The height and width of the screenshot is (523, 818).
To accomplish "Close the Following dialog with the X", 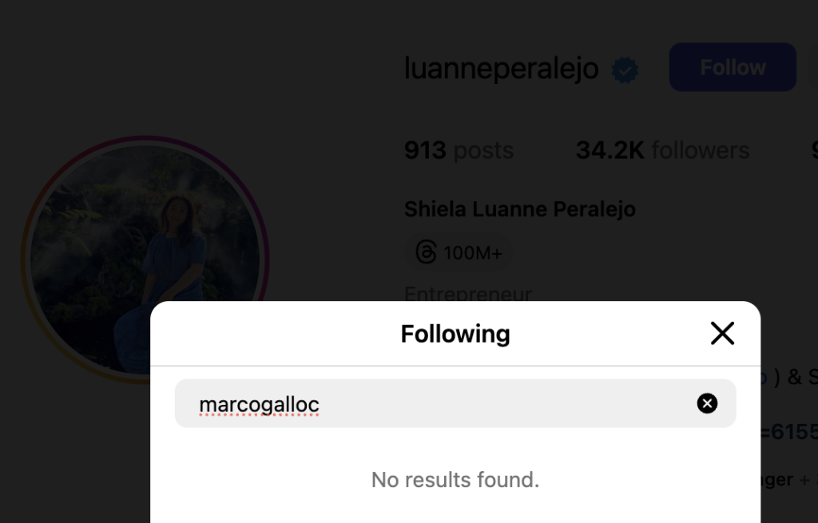I will pyautogui.click(x=722, y=333).
